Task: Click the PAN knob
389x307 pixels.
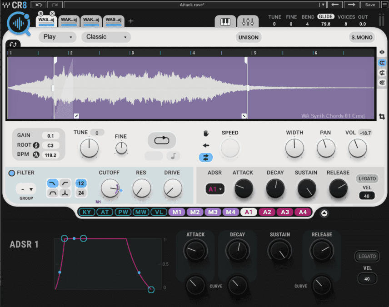Action: point(326,148)
